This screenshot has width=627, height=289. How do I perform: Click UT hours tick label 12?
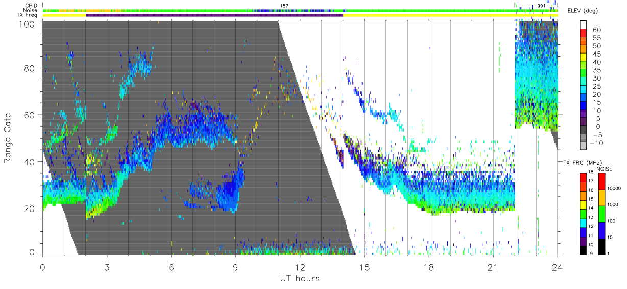click(300, 267)
